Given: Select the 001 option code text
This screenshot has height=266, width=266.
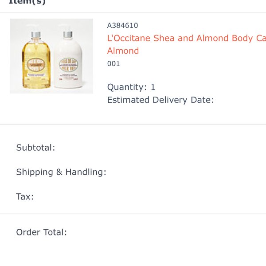Looking at the screenshot, I should click(x=113, y=64).
